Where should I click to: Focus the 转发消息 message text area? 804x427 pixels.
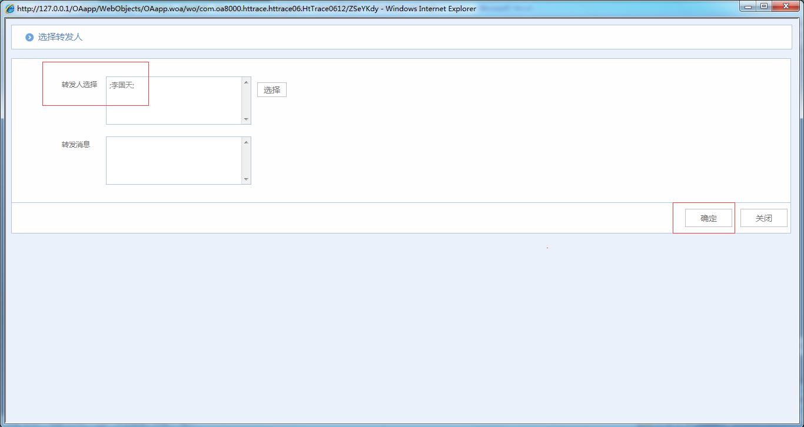pos(174,161)
